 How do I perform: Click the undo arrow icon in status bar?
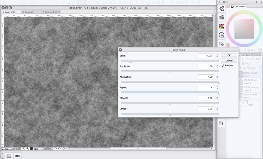pyautogui.click(x=56, y=149)
